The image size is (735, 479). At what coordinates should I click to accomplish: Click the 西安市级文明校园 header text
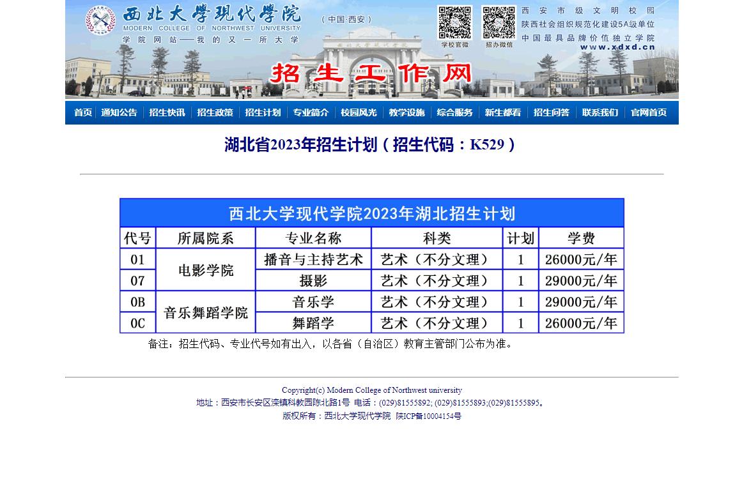click(x=588, y=10)
